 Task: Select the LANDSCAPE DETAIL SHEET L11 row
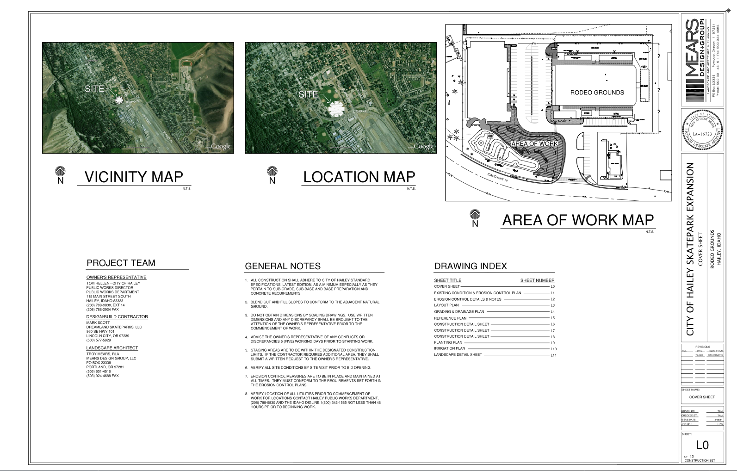495,355
